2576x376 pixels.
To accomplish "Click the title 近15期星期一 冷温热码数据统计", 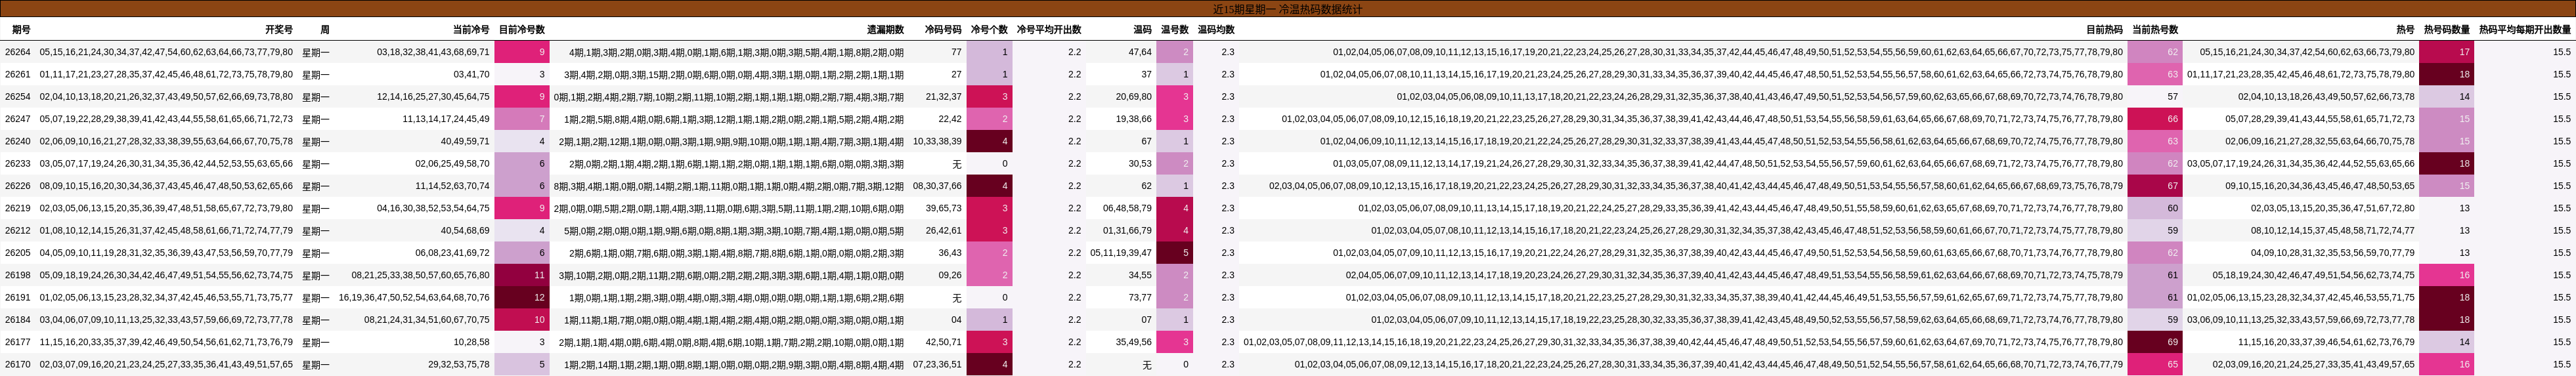I will tap(1288, 9).
